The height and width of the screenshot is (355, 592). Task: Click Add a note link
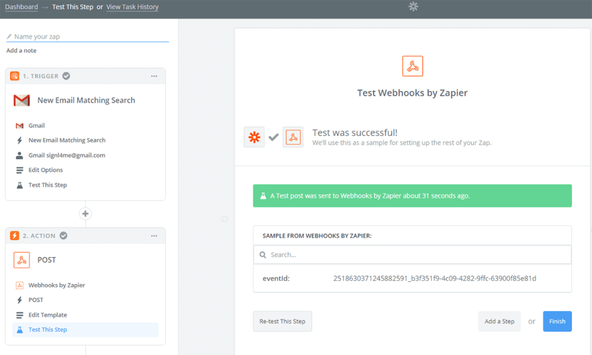point(21,51)
